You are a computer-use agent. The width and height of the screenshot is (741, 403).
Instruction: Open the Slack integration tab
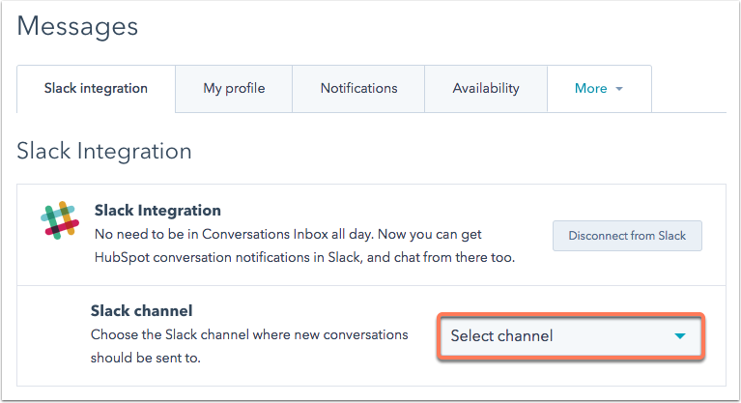click(96, 89)
